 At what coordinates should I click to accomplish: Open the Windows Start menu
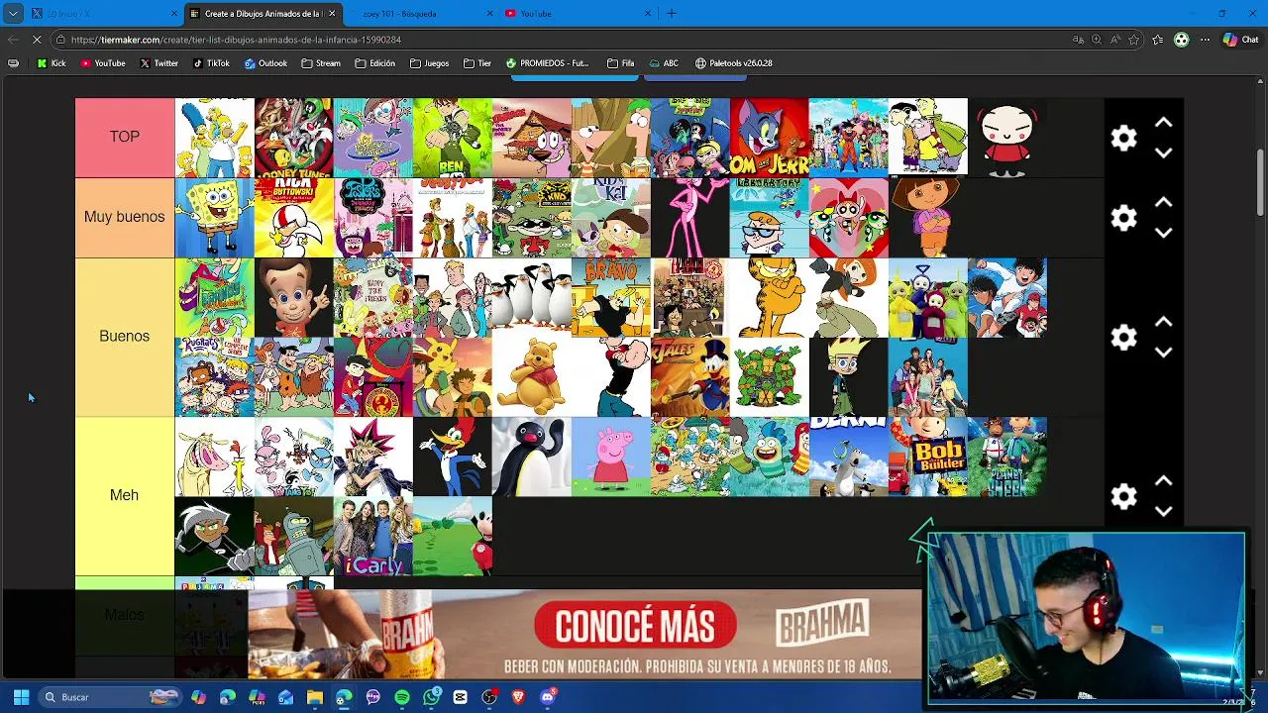pyautogui.click(x=21, y=697)
